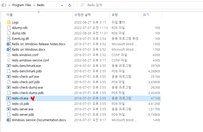The image size is (203, 132).
Task: Select EventLog.dll file name
Action: 20,38
